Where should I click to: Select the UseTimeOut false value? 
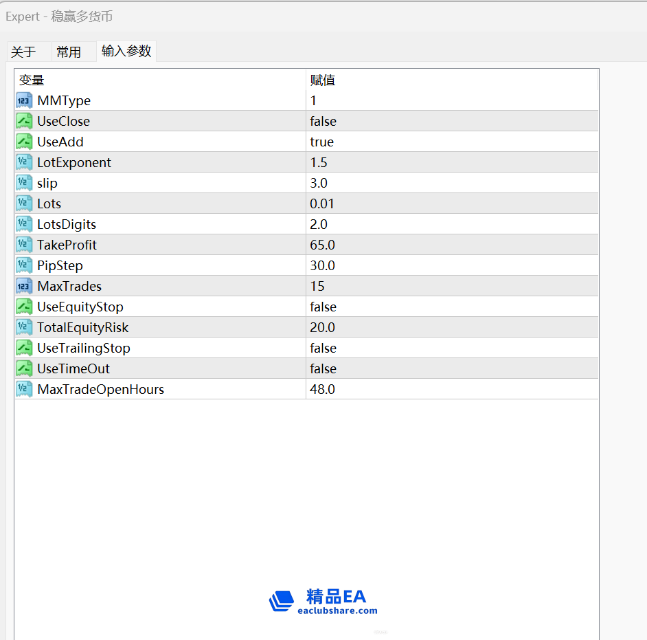pyautogui.click(x=323, y=368)
